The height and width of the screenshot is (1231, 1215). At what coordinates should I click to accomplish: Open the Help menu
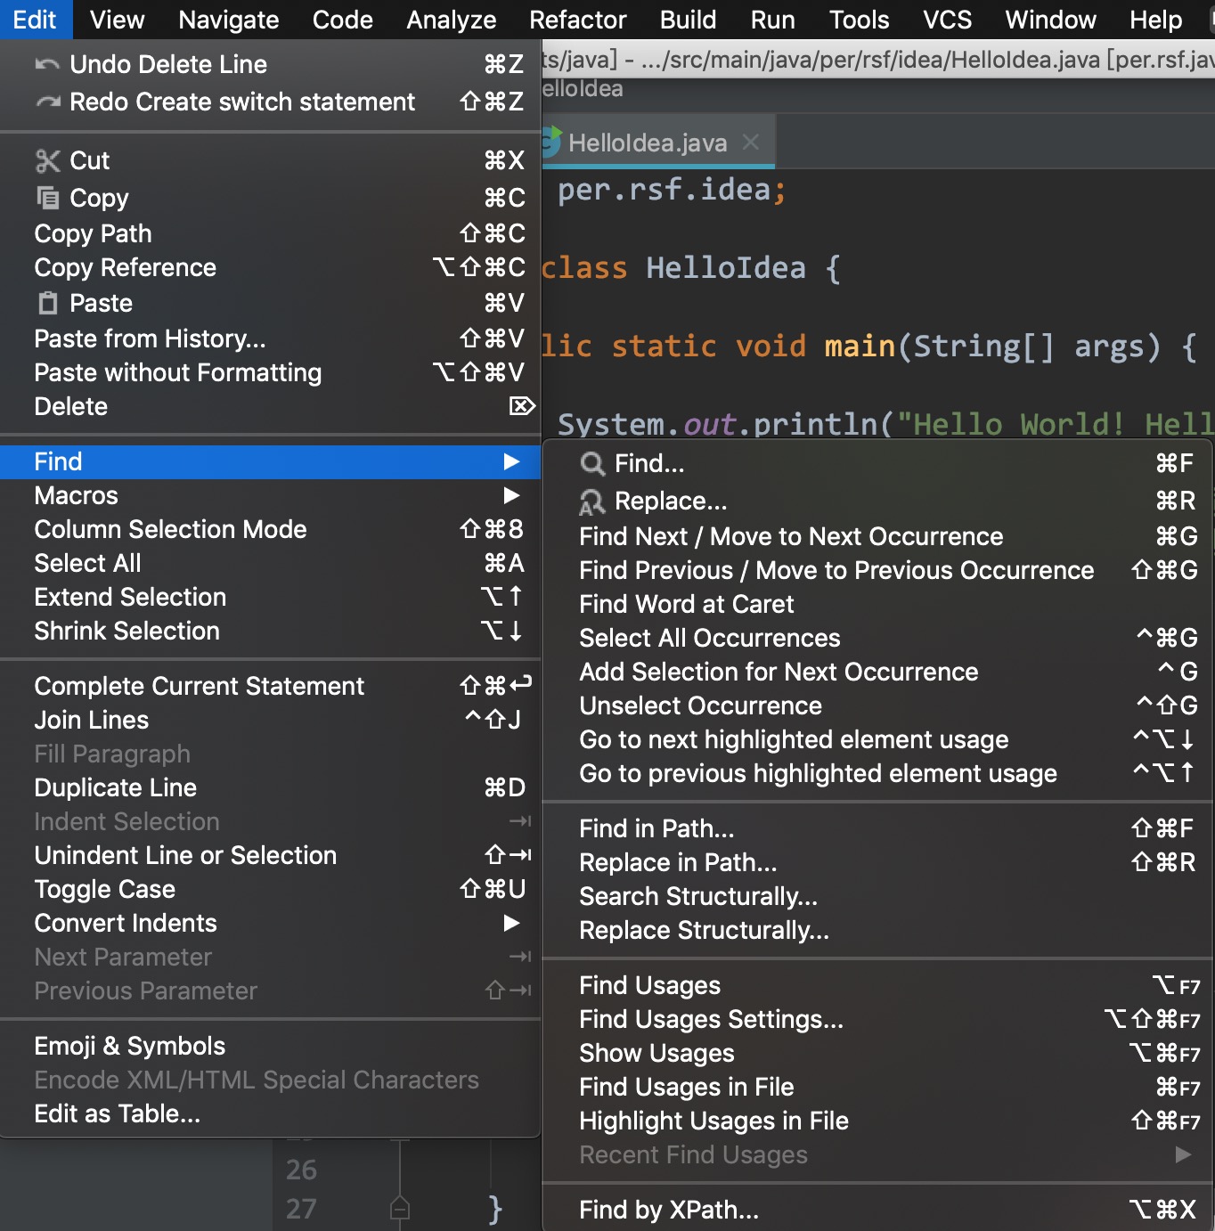[x=1156, y=20]
